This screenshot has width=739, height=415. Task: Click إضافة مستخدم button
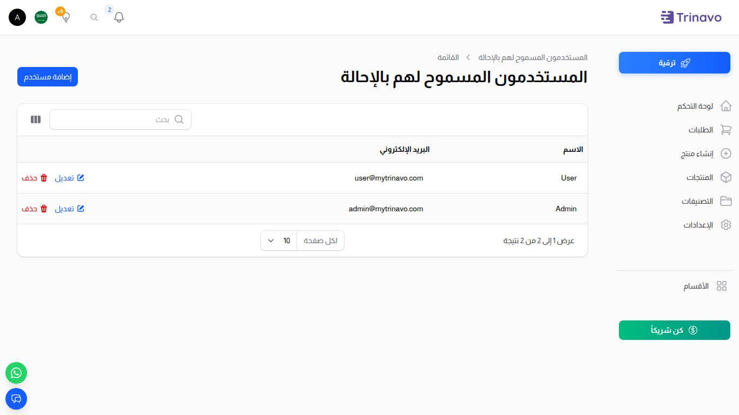(48, 77)
